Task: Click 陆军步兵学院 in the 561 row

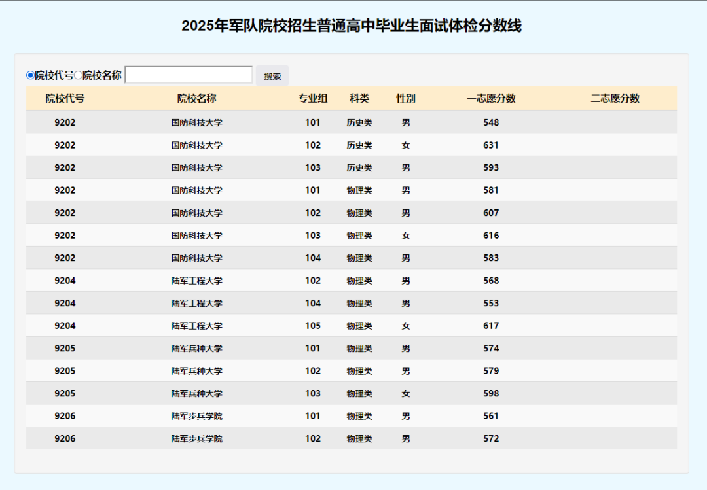Action: (196, 415)
